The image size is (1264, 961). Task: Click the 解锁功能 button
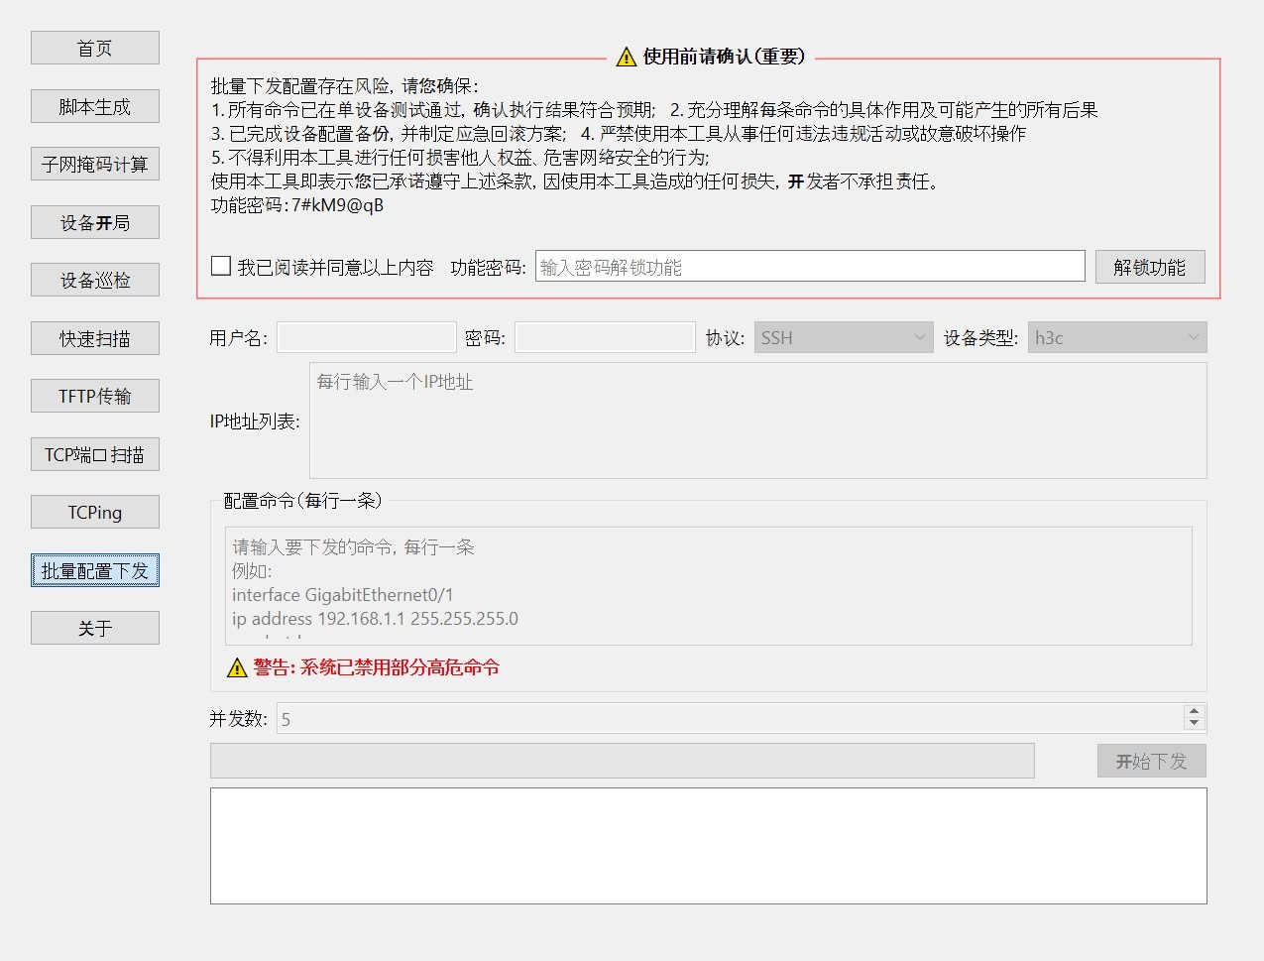pos(1150,266)
